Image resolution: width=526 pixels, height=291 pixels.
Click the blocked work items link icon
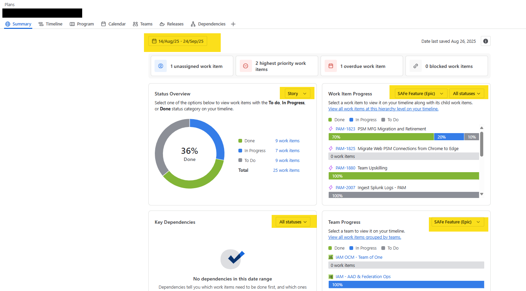416,66
